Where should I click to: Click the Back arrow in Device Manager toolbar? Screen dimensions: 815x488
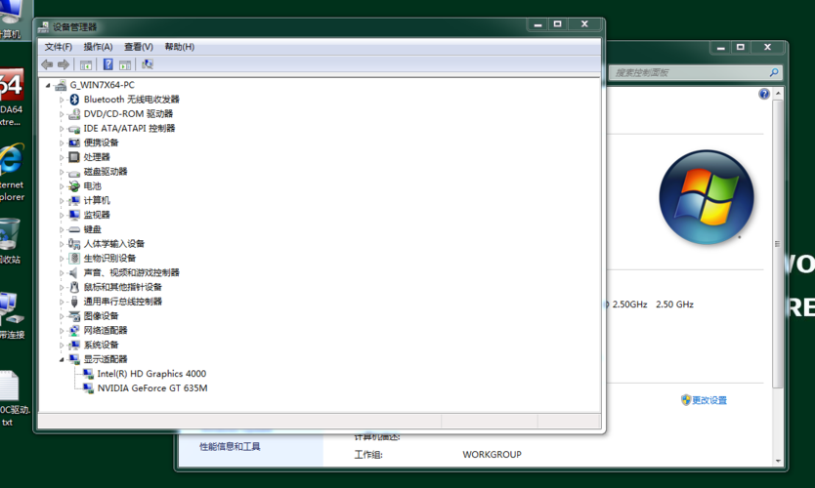[x=47, y=64]
